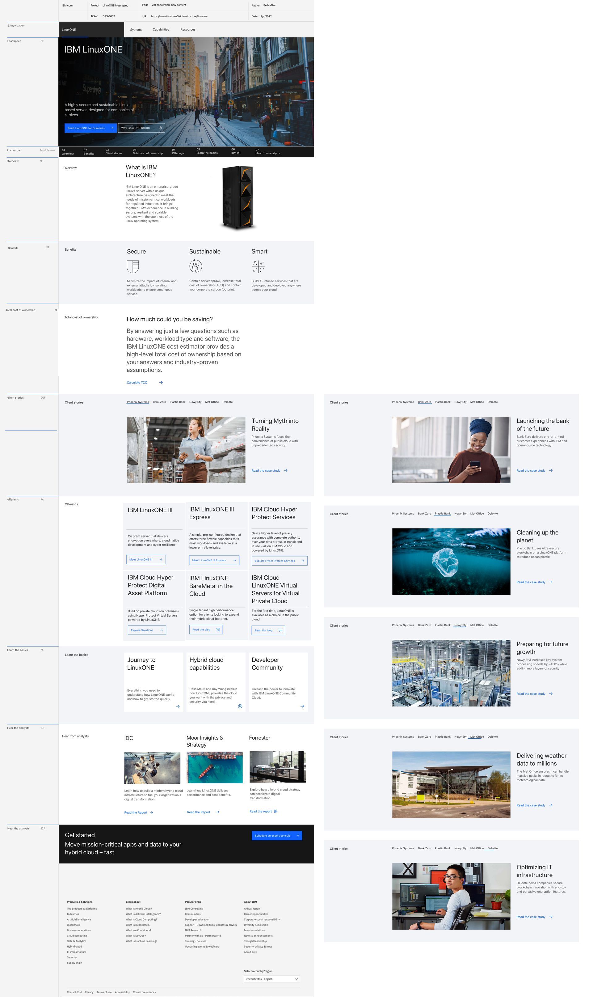Click the arrow on Schedule an expert consult
The image size is (593, 997).
pos(298,835)
